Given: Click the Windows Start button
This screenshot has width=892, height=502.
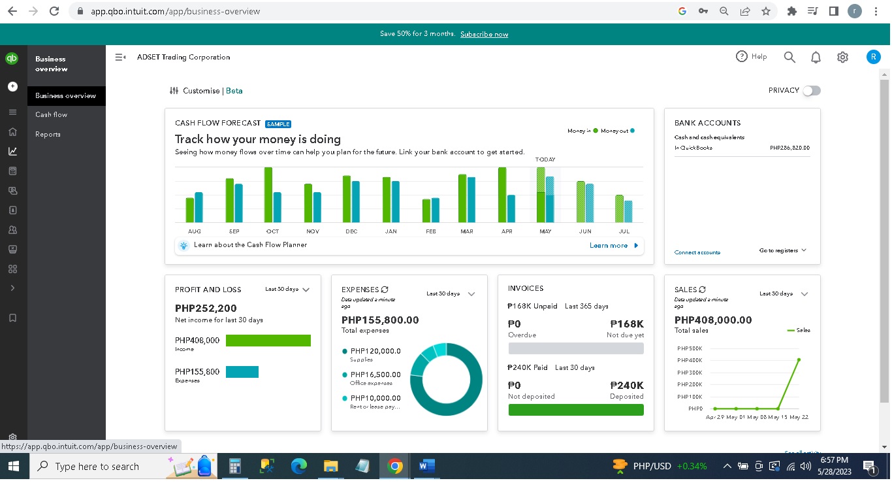Looking at the screenshot, I should coord(14,466).
